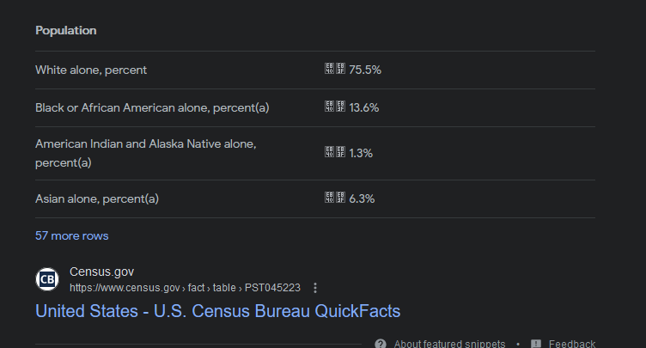Image resolution: width=646 pixels, height=348 pixels.
Task: Open United States Census Bureau QuickFacts result
Action: (x=217, y=311)
